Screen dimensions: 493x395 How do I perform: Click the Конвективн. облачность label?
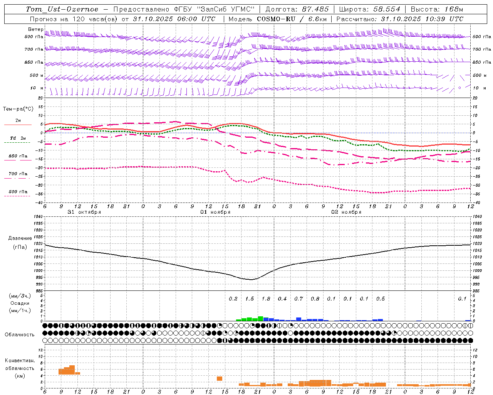click(20, 365)
